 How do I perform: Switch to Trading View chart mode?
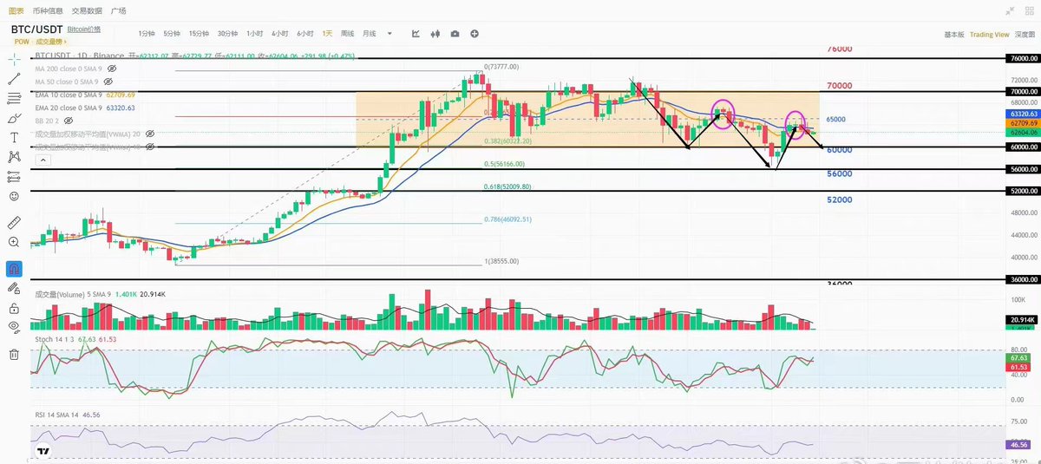point(989,35)
